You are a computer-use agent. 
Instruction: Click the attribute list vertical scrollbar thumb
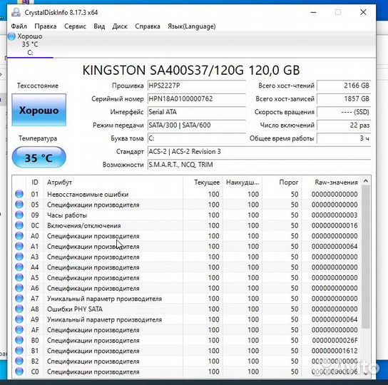pos(366,257)
